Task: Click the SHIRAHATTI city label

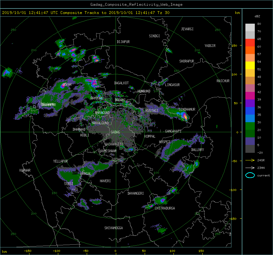Action: tap(114, 144)
